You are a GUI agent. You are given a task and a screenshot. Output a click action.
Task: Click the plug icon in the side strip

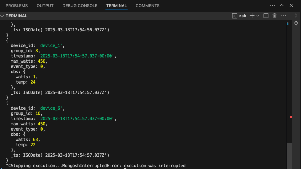(x=296, y=23)
